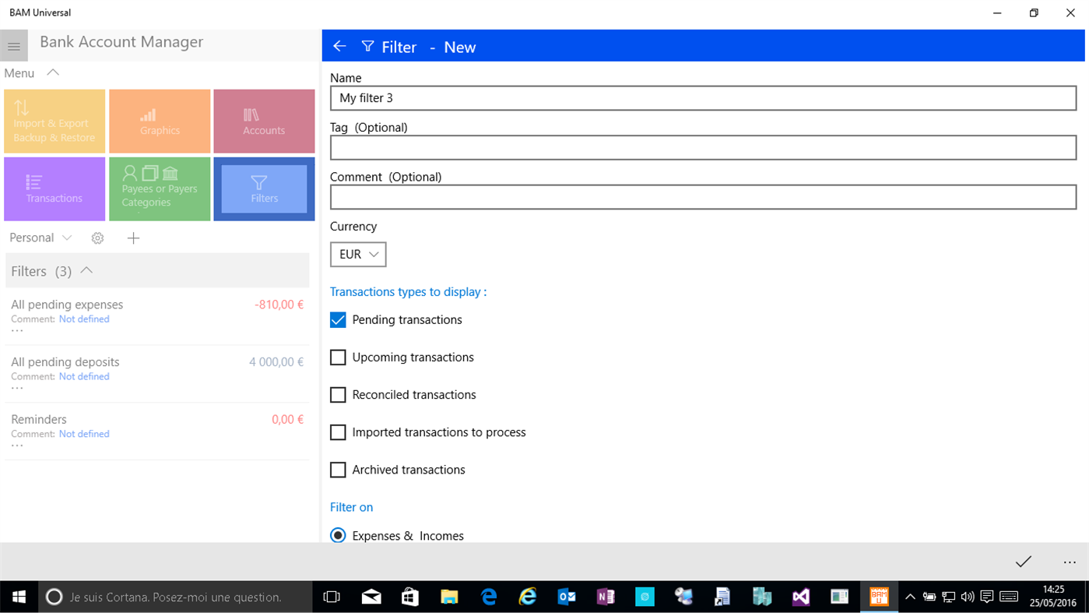Screen dimensions: 1089x613
Task: Collapse the Filters (3) section
Action: (86, 270)
